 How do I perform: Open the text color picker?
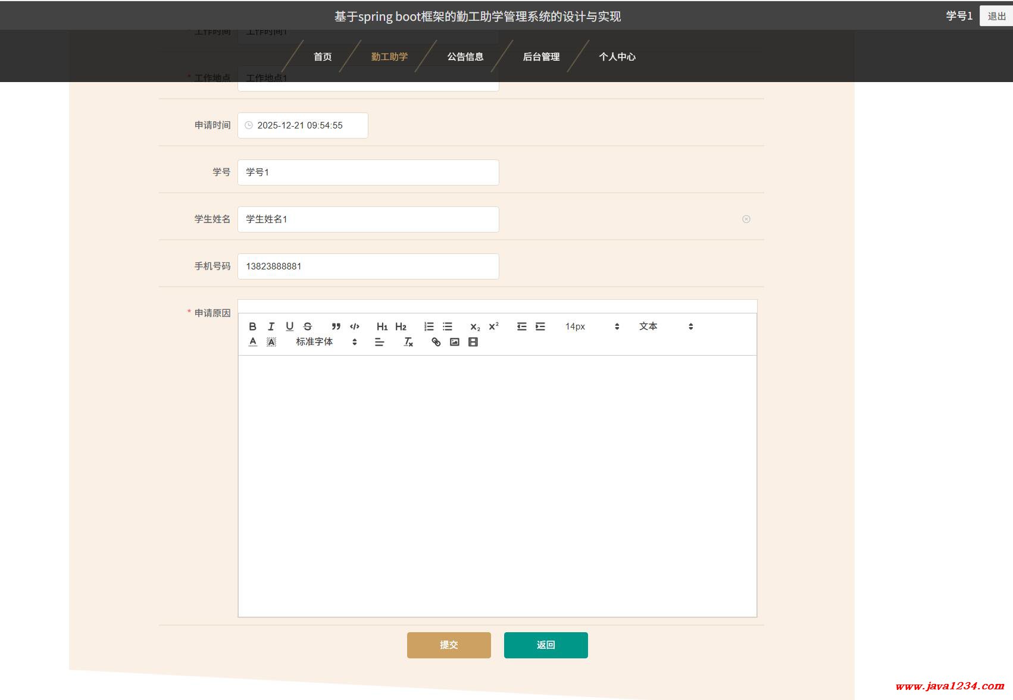click(253, 342)
